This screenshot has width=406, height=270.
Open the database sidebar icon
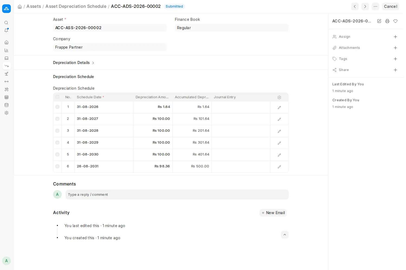(x=6, y=105)
